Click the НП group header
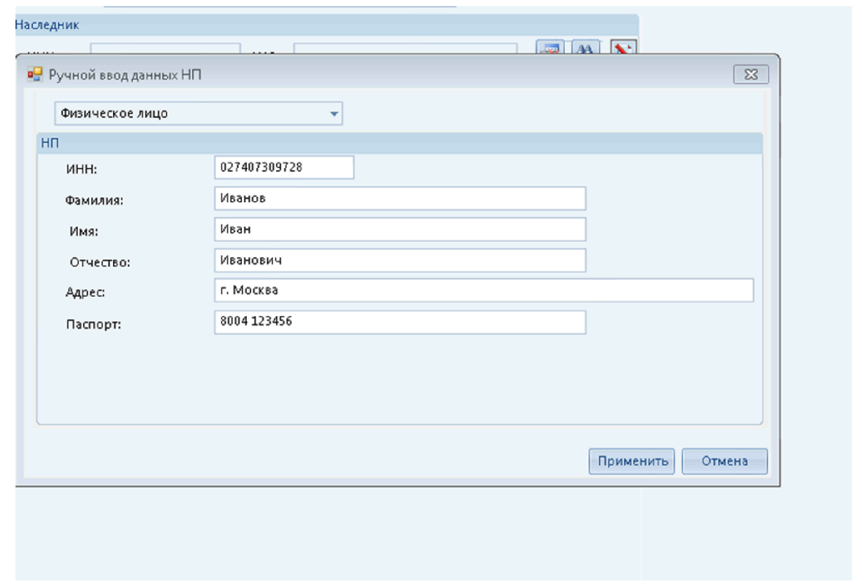 tap(50, 143)
